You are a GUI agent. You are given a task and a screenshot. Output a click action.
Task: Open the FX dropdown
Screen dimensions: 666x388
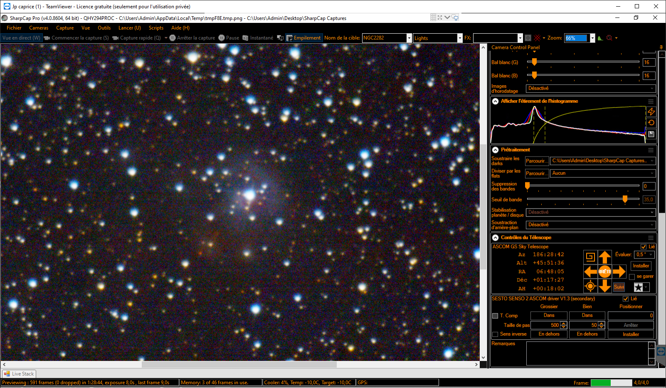click(x=520, y=38)
